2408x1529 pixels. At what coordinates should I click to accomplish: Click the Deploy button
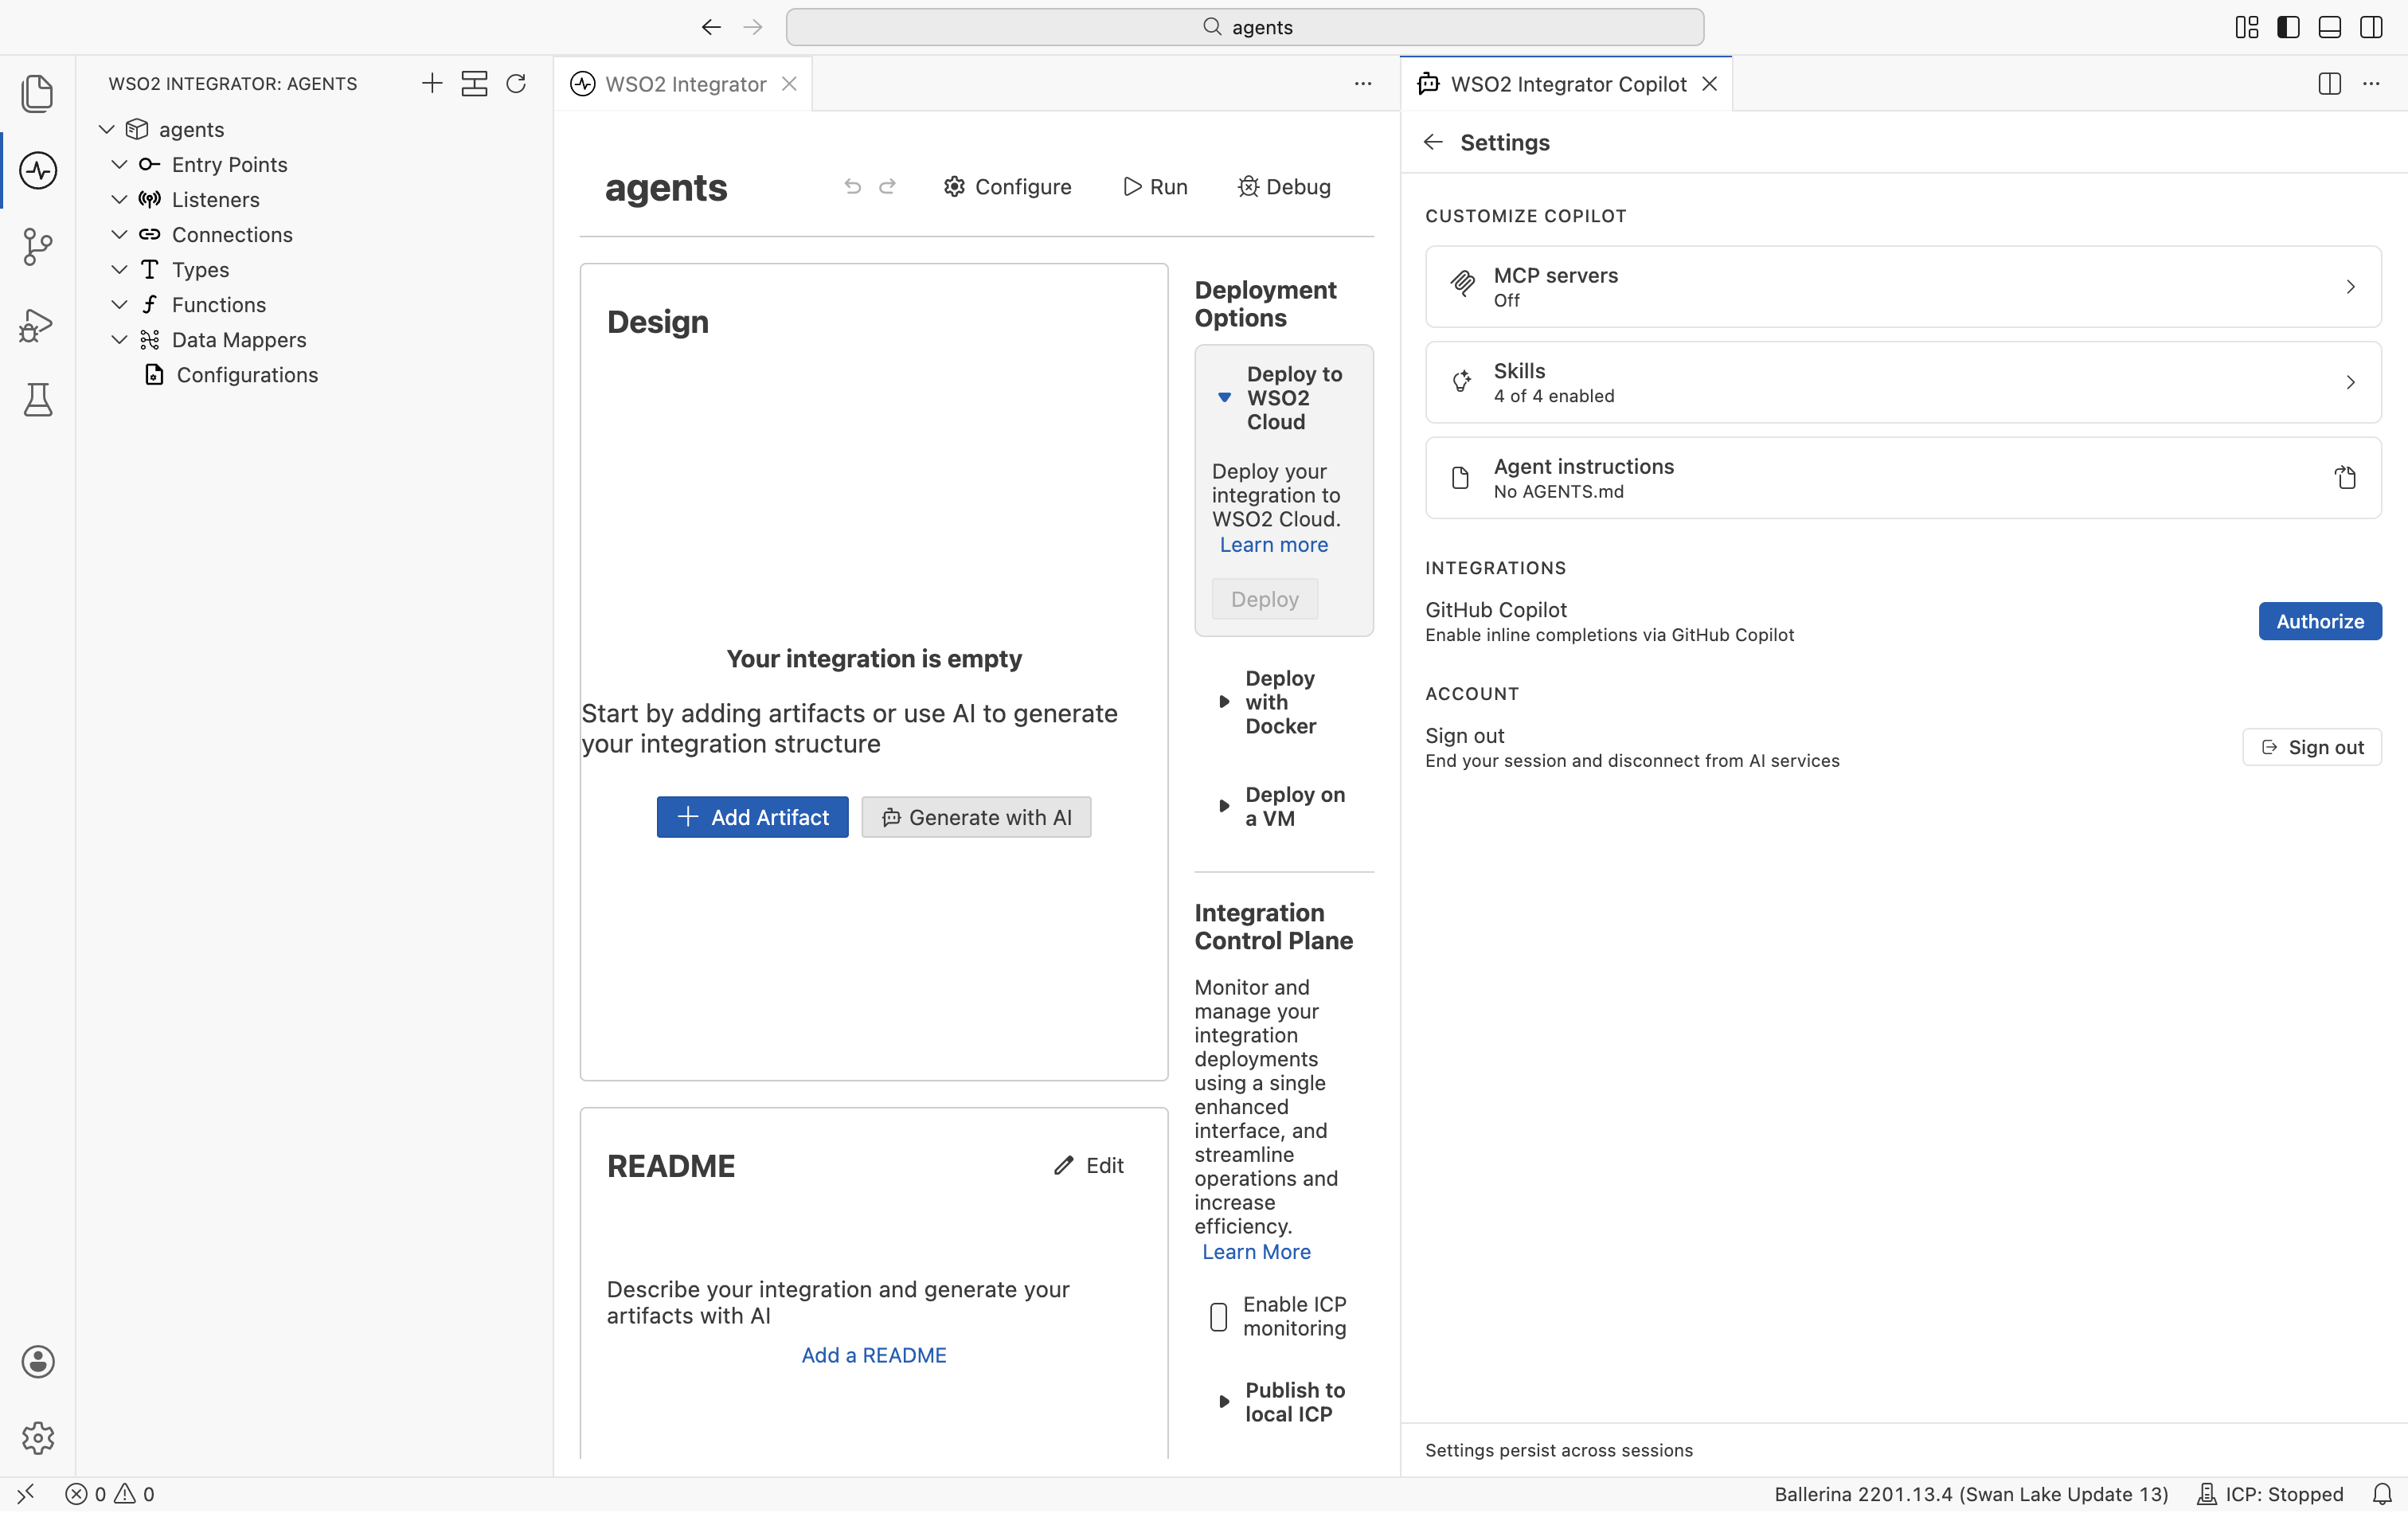(1265, 600)
